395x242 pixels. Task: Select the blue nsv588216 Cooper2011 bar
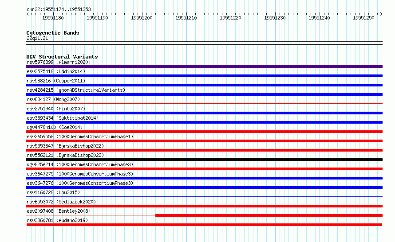(204, 85)
